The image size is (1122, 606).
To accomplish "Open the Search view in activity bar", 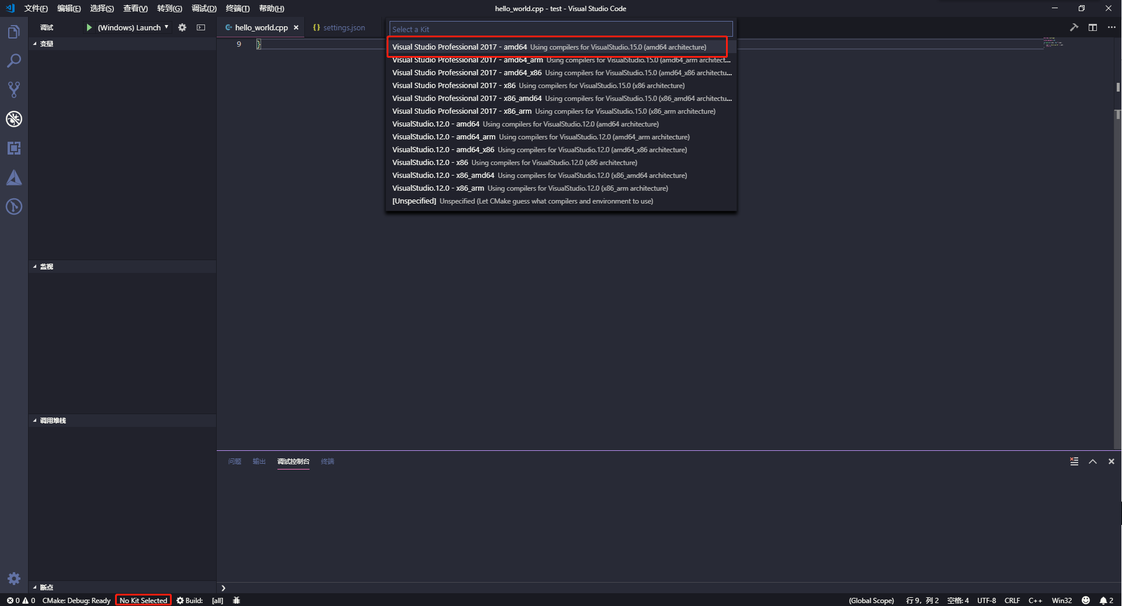I will click(x=14, y=61).
